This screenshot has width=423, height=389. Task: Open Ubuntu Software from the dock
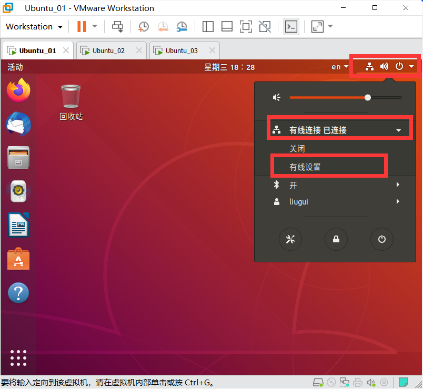click(x=18, y=259)
